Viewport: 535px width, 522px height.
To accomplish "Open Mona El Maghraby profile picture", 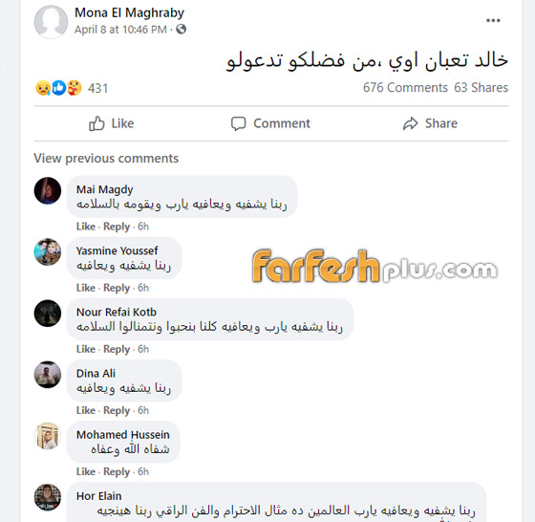I will (x=51, y=21).
